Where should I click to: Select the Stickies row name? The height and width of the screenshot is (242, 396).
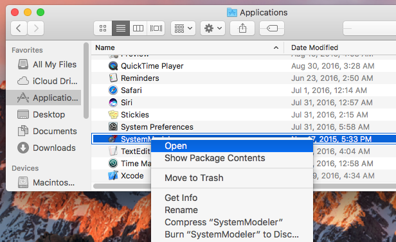tap(135, 115)
